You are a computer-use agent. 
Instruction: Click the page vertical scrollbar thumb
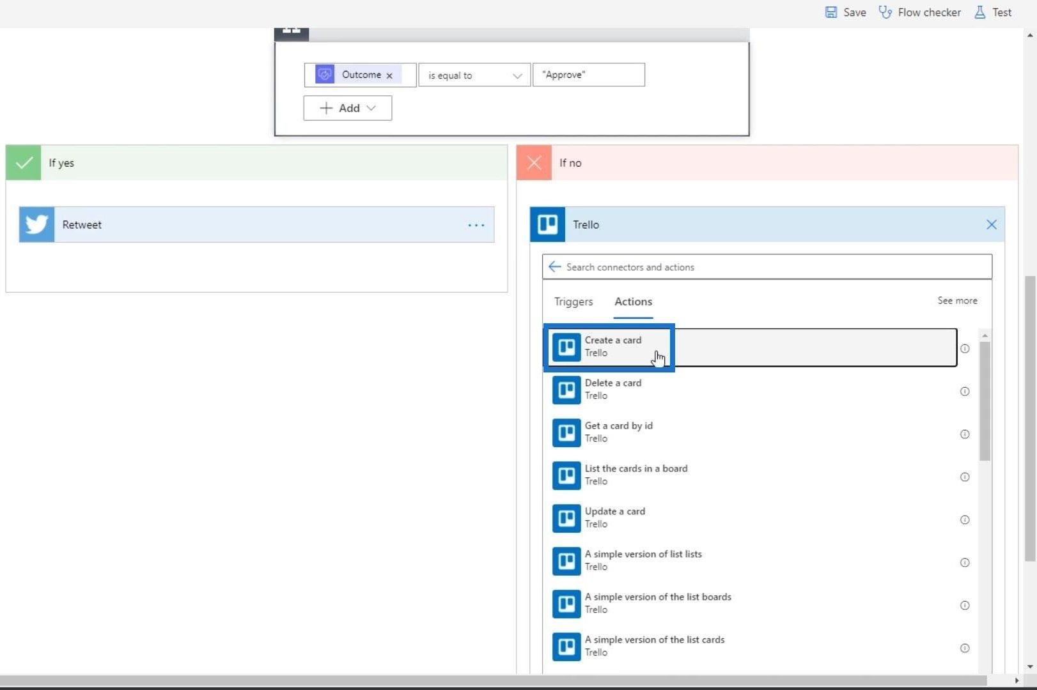[1029, 418]
